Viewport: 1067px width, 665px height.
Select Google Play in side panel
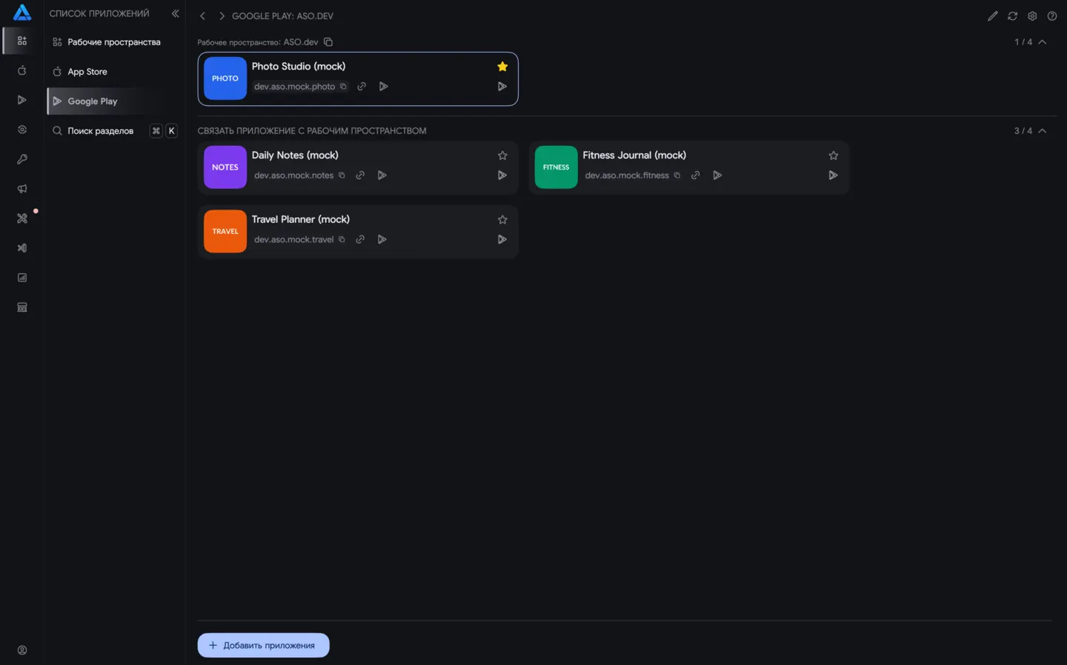click(113, 101)
